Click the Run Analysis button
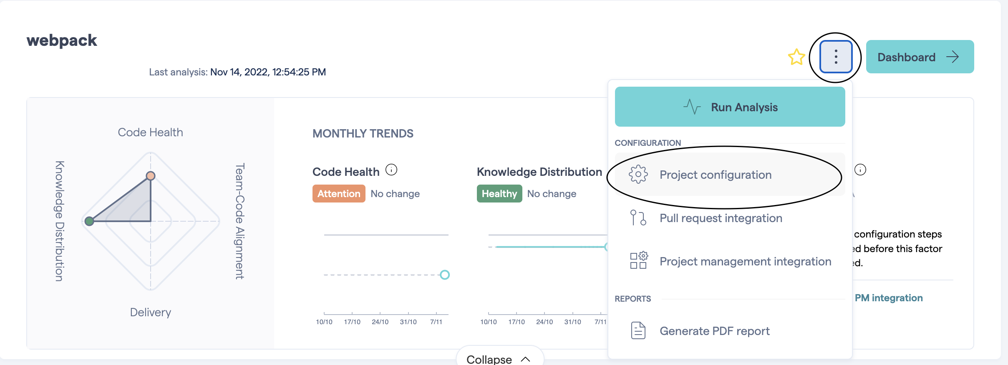This screenshot has height=365, width=1008. [x=730, y=107]
